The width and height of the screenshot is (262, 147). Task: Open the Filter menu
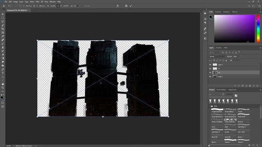tap(37, 2)
